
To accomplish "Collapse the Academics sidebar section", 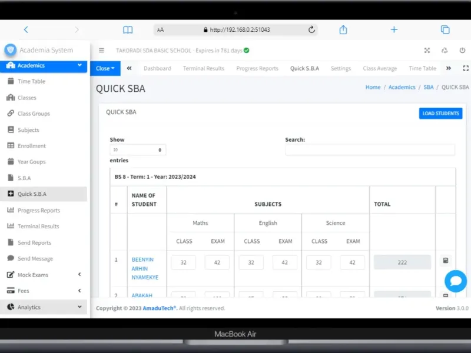I will click(x=44, y=65).
